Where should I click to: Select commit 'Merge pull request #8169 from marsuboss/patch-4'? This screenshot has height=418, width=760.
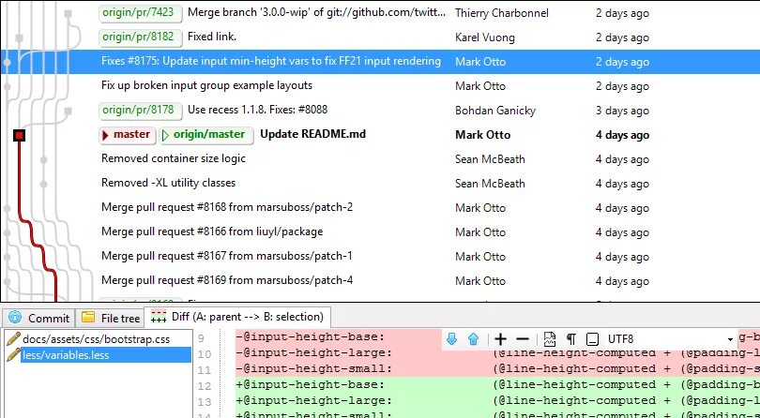pyautogui.click(x=227, y=280)
